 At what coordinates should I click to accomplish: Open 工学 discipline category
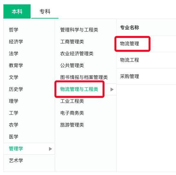pos(14,113)
